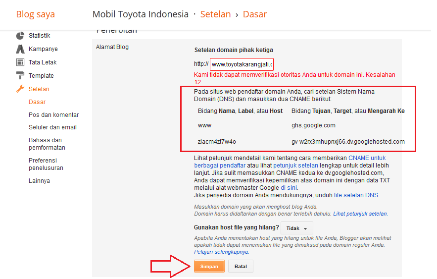This screenshot has width=437, height=279.
Task: Click the gv-w2rx3mhupnxj66.dv.googlehosted.com value
Action: 348,142
